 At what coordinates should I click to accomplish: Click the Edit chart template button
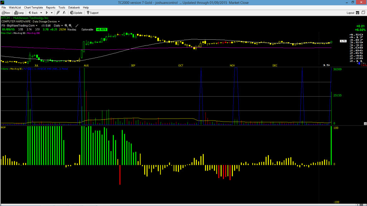(x=46, y=26)
